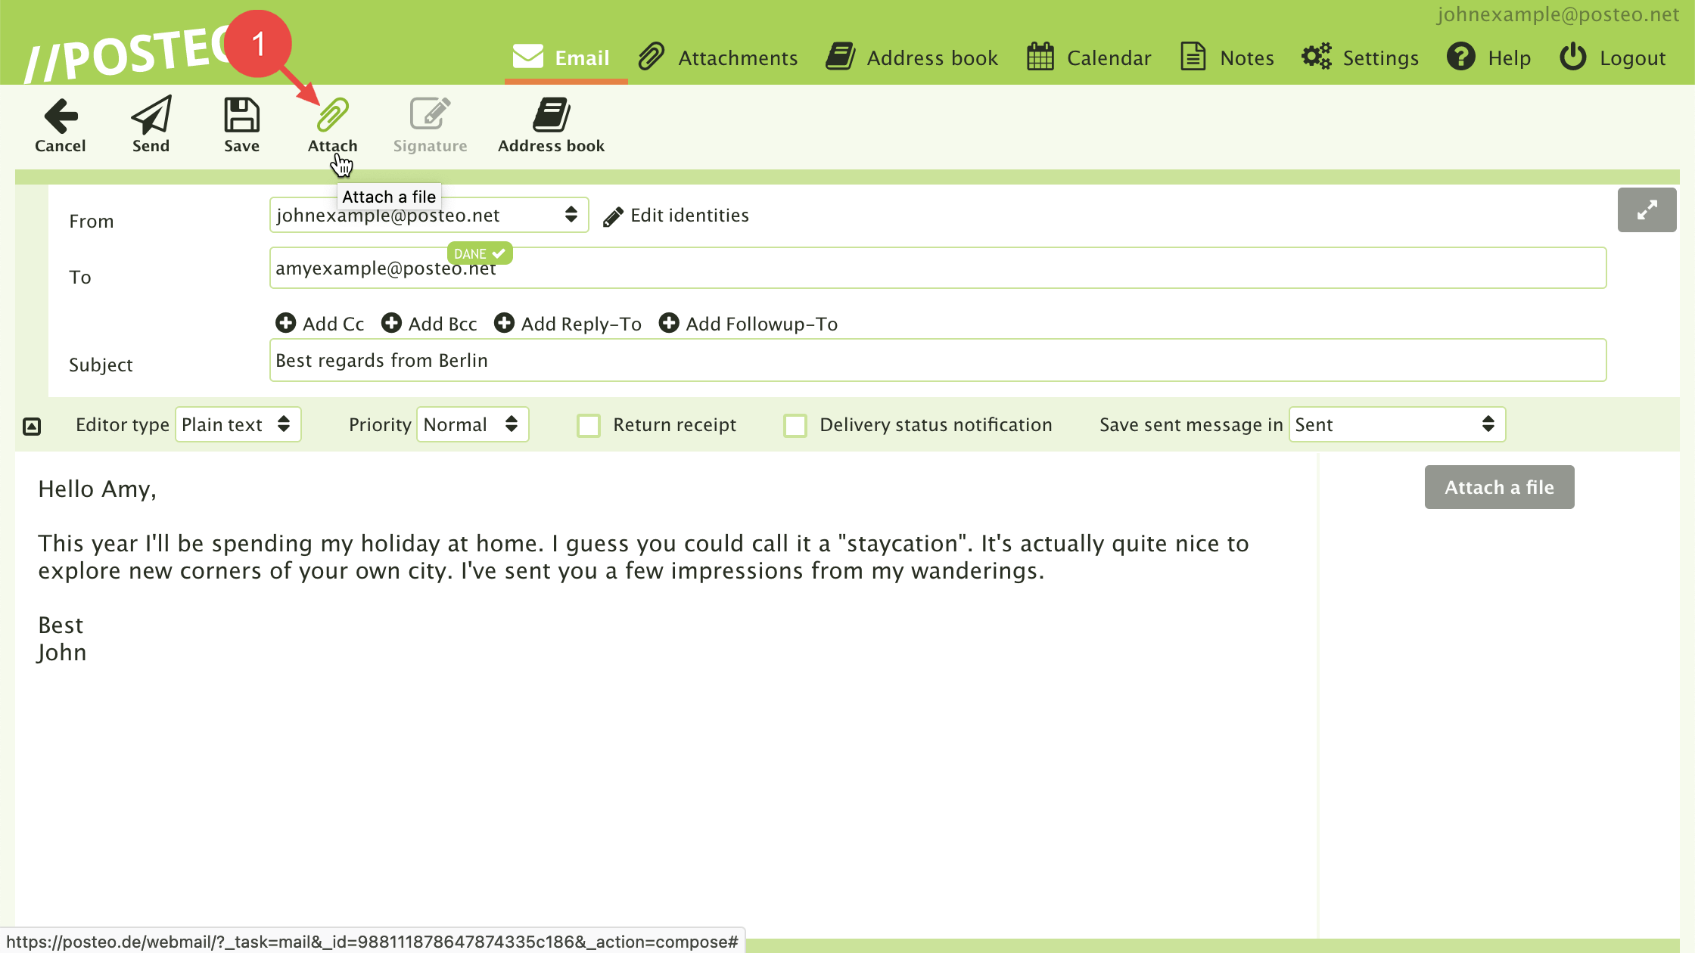
Task: Click the Edit identities pencil icon
Action: click(x=613, y=216)
